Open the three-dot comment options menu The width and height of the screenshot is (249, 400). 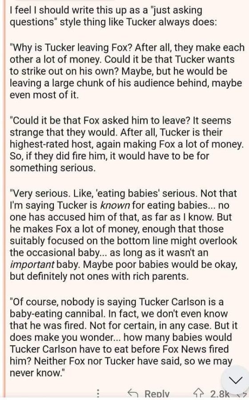[98, 393]
